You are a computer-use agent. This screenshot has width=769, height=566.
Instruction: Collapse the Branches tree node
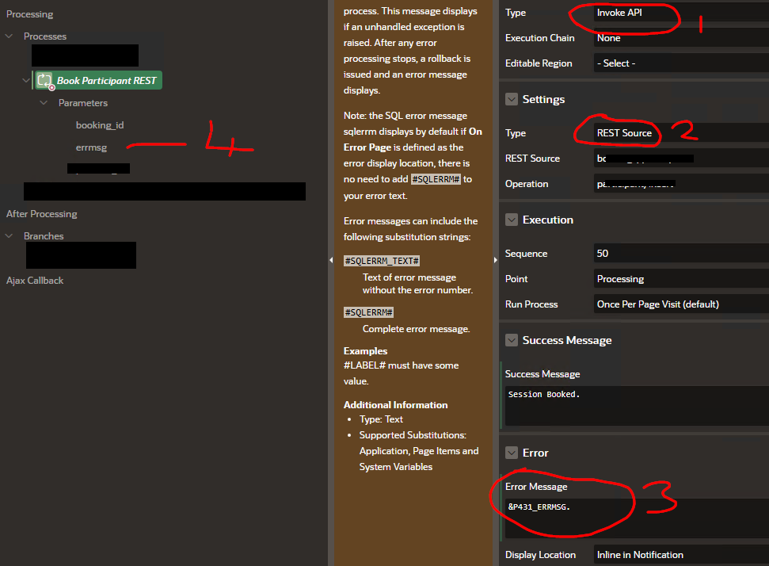(10, 235)
